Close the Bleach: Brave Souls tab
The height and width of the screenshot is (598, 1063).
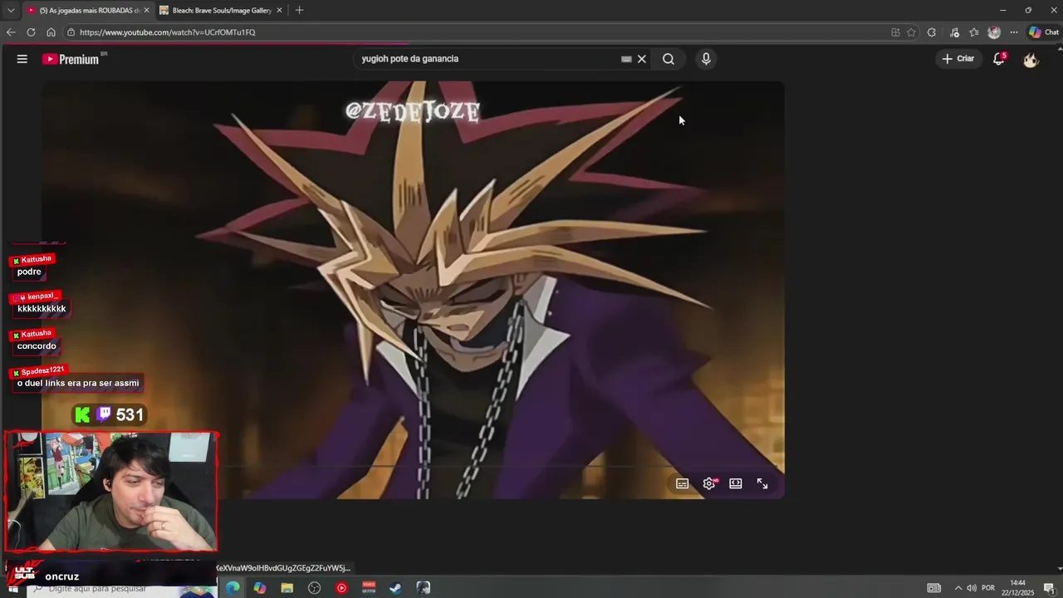(x=279, y=10)
